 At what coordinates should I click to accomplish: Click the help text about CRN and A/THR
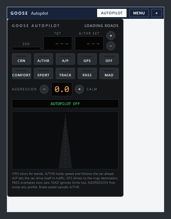(x=65, y=180)
